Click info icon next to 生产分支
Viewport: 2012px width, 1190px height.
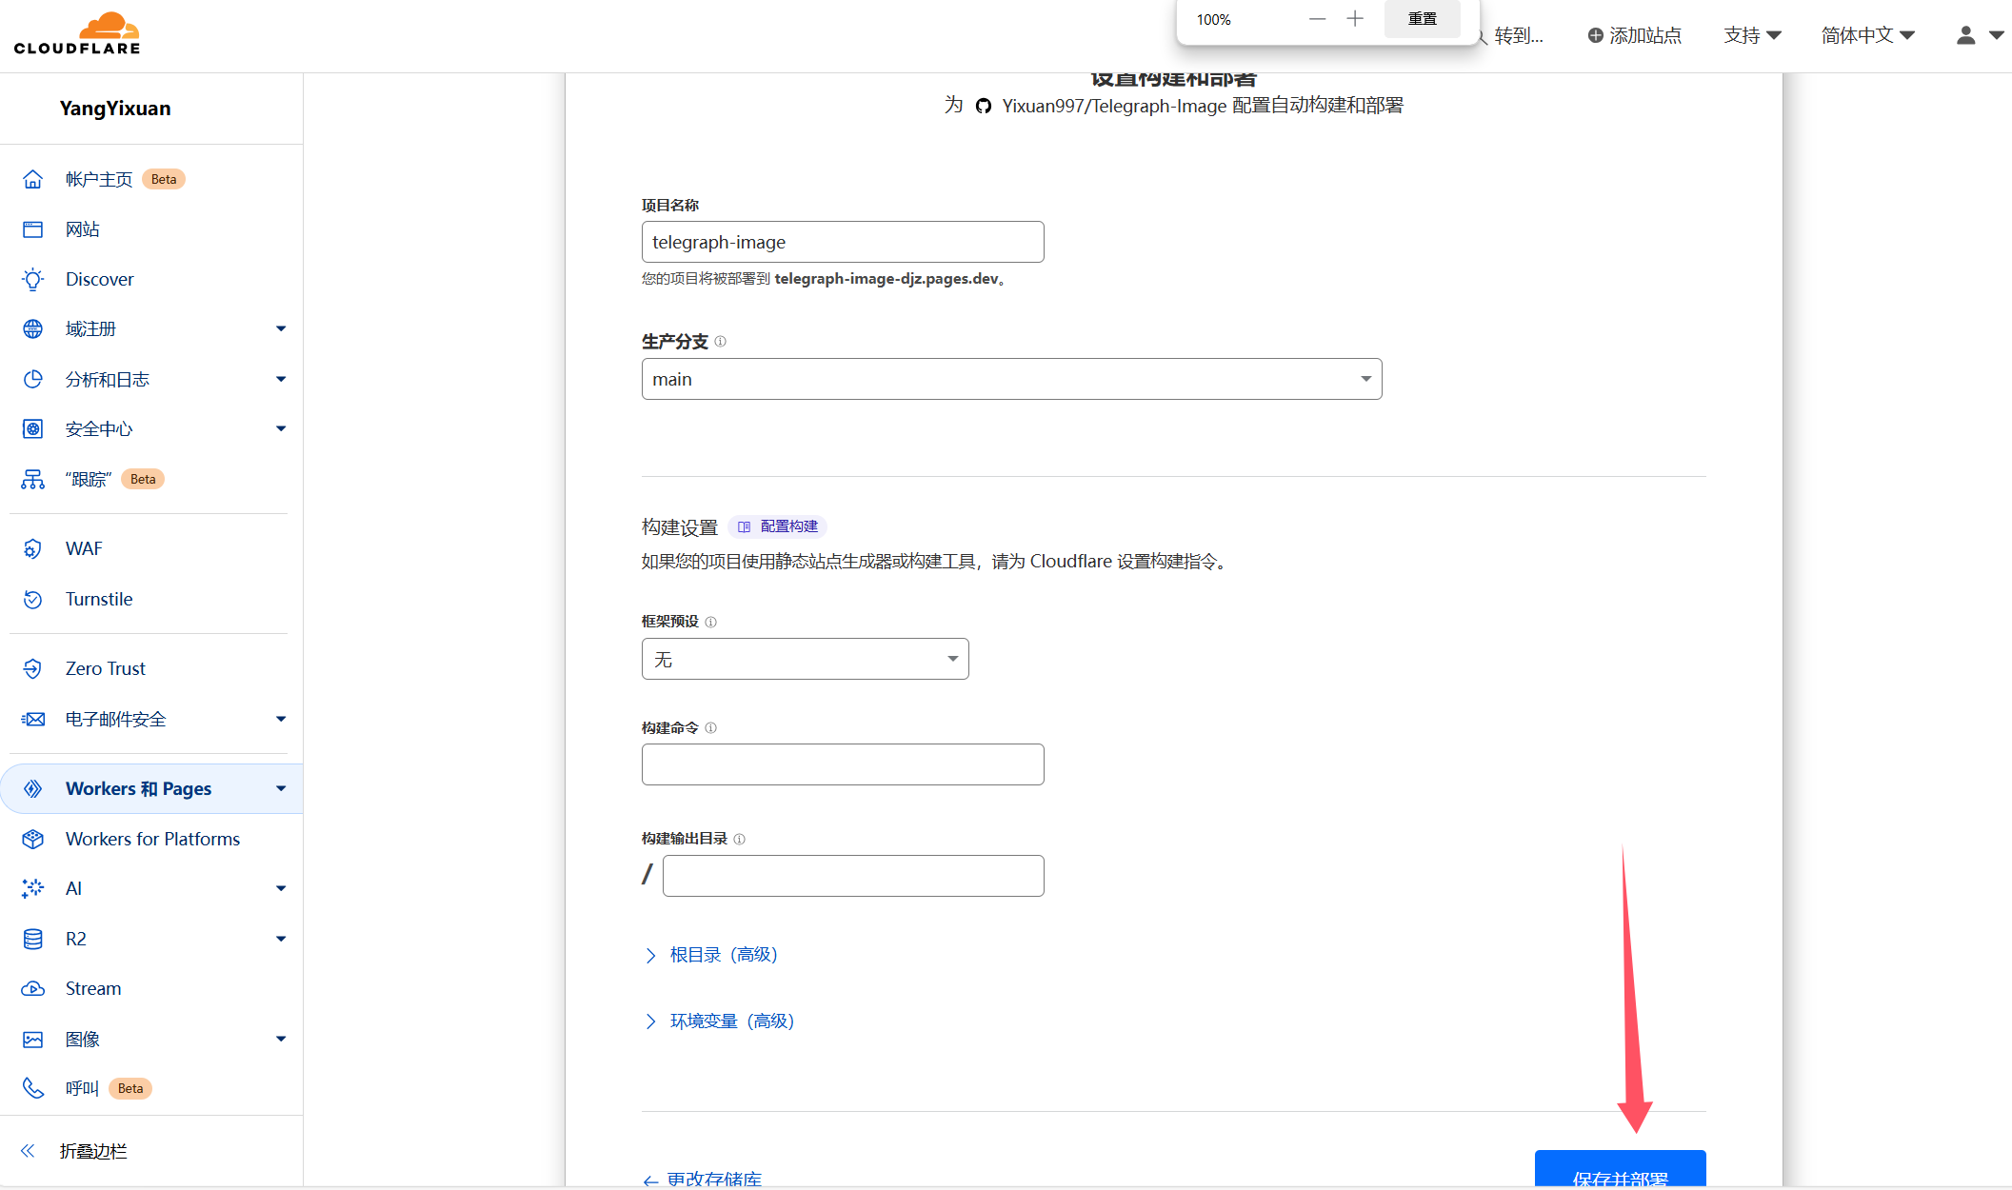[721, 342]
